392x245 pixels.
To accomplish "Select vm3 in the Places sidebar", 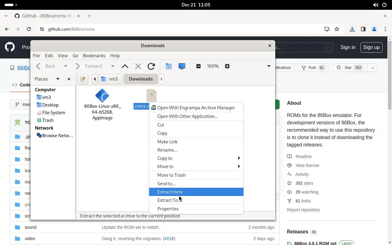I will pyautogui.click(x=47, y=97).
